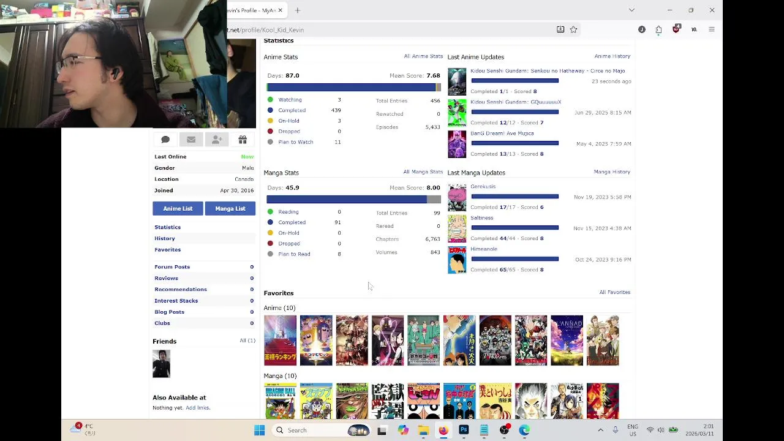784x441 pixels.
Task: Click the manga Plan to Read link
Action: tap(294, 254)
